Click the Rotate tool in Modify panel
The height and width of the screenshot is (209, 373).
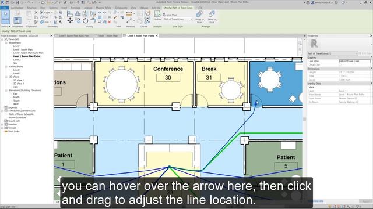coord(86,21)
